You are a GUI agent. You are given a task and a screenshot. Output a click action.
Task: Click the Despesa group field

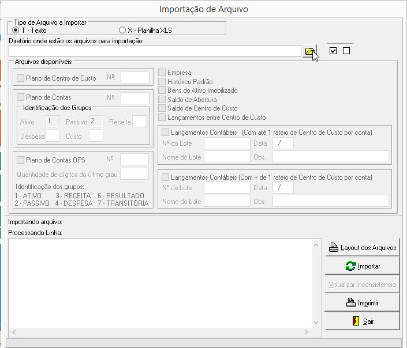pos(53,136)
